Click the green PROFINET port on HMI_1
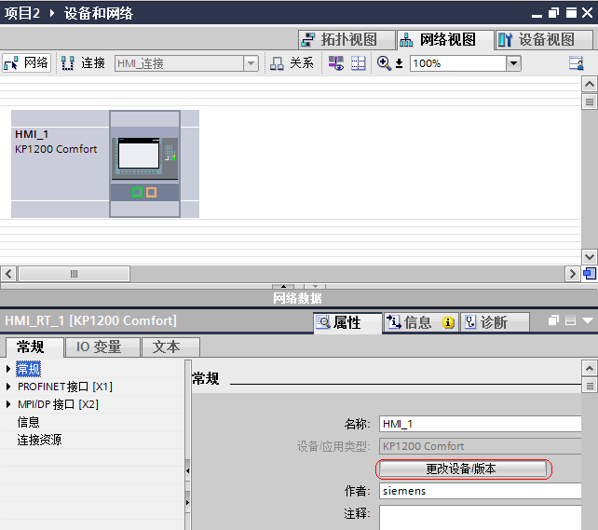 click(137, 193)
